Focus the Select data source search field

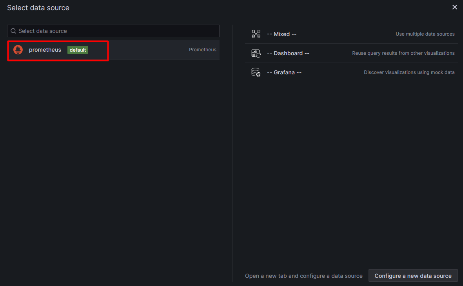(x=113, y=31)
